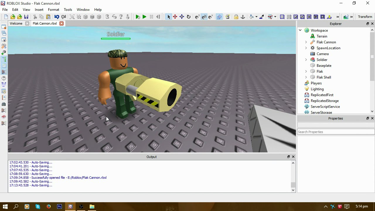375x211 pixels.
Task: Switch to the Welcome tab
Action: (x=16, y=23)
